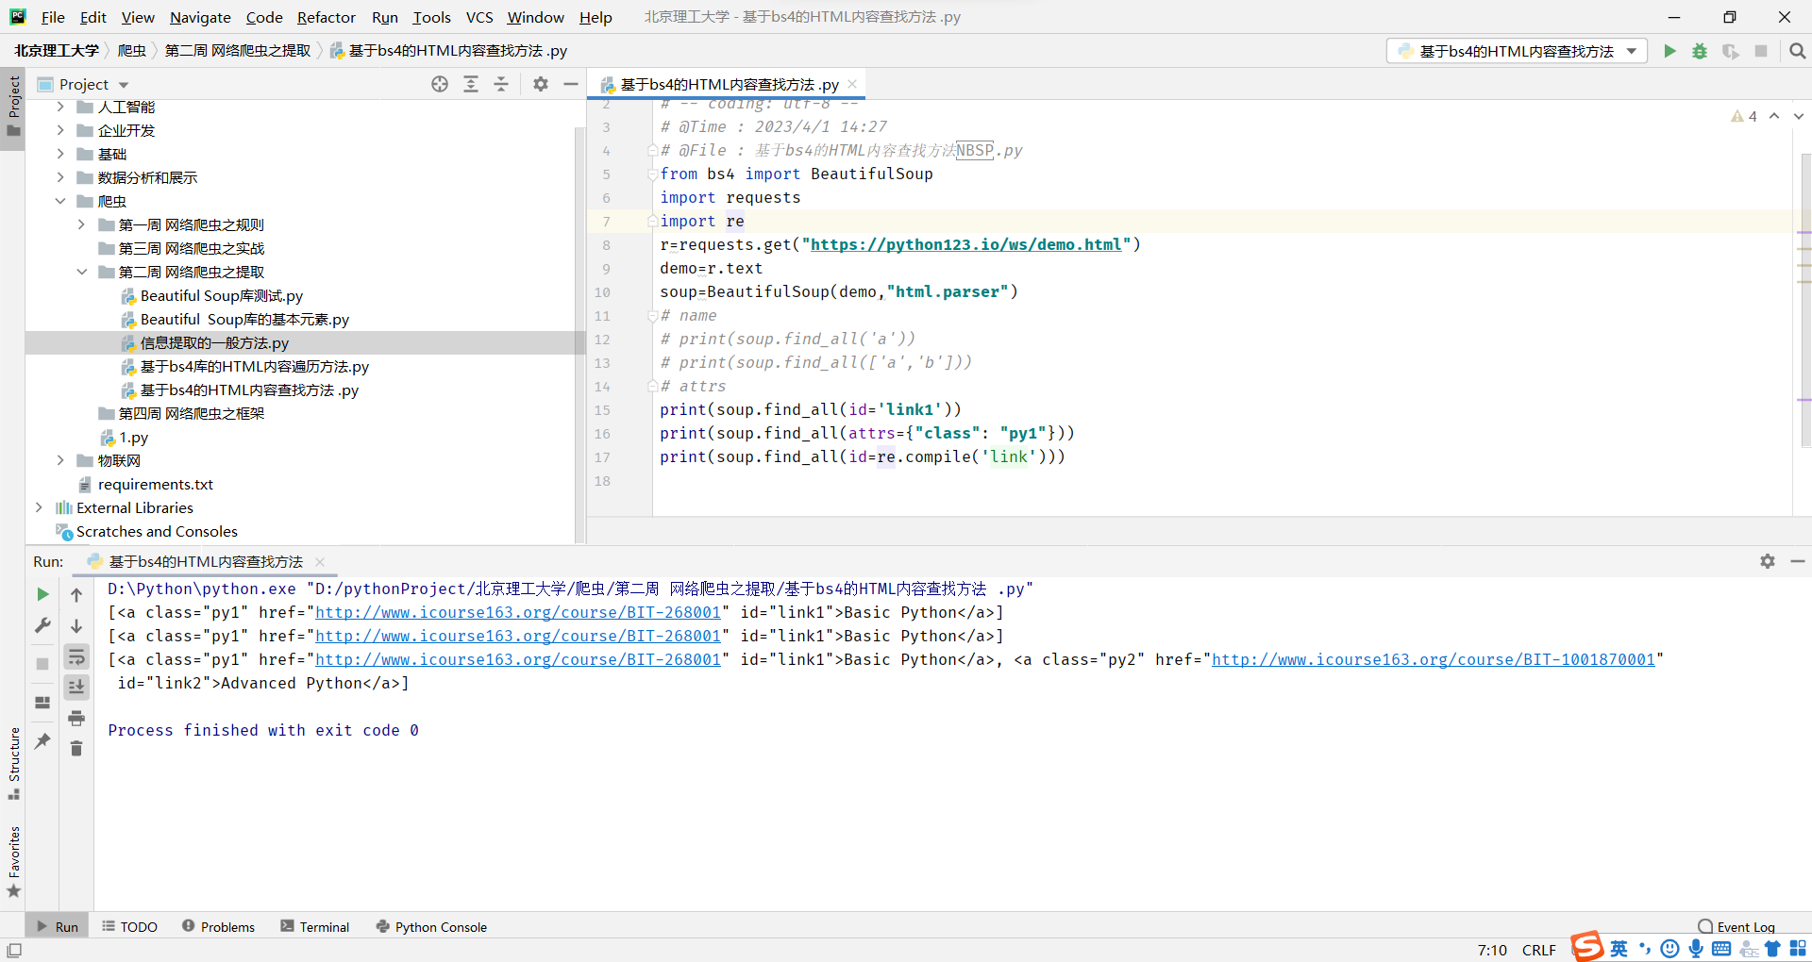Restore layout icon in Run panel
This screenshot has width=1812, height=962.
(x=42, y=703)
